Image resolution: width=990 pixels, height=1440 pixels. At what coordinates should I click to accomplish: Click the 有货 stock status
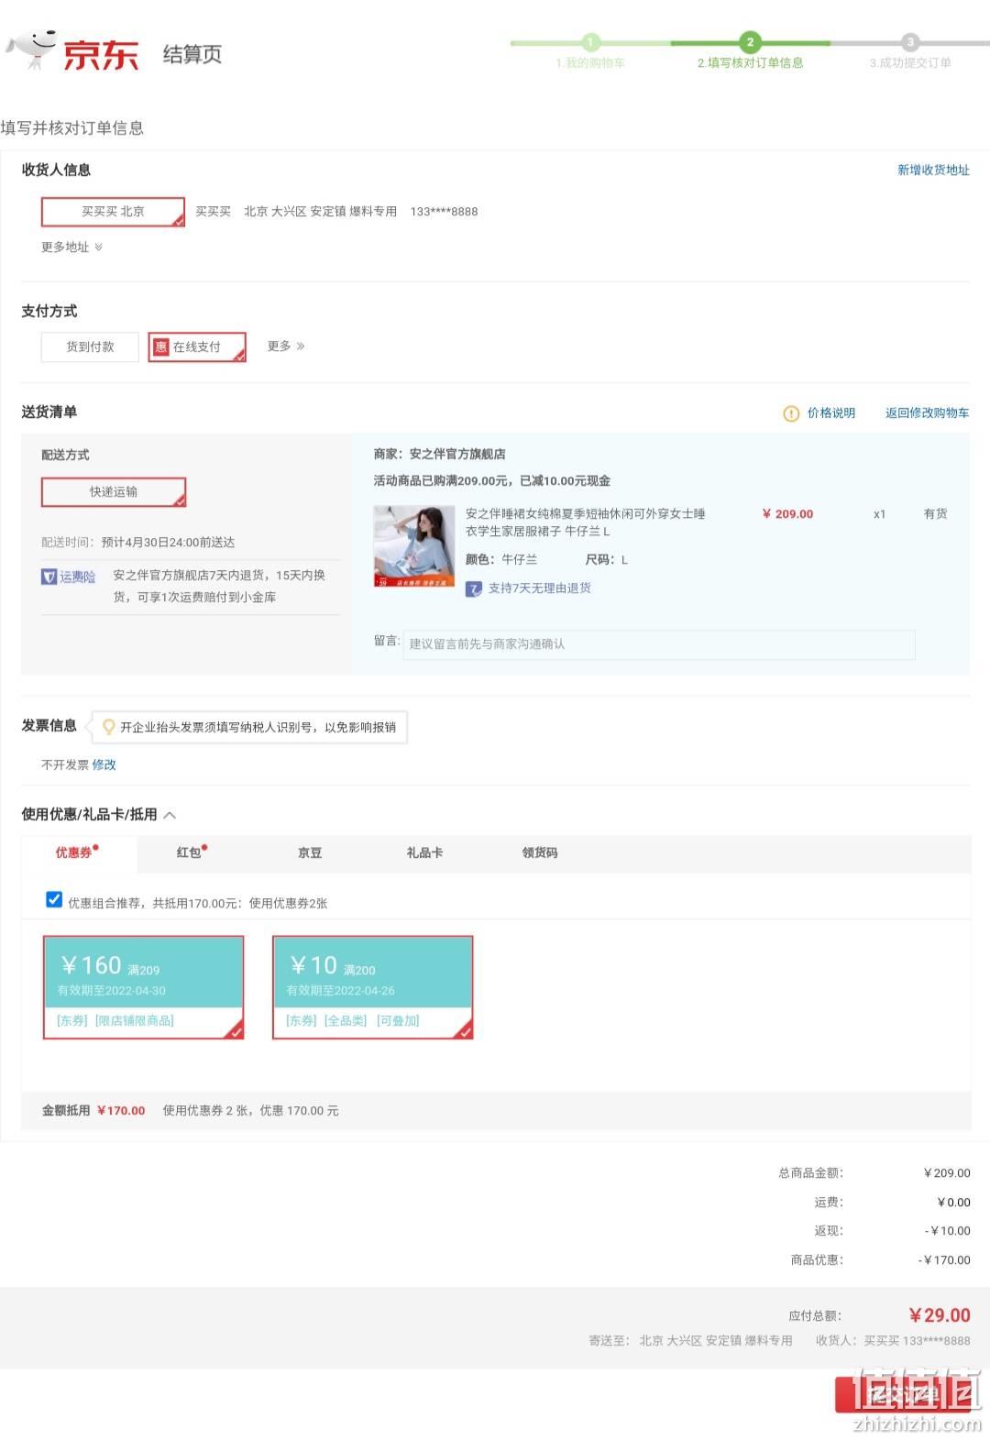click(936, 514)
